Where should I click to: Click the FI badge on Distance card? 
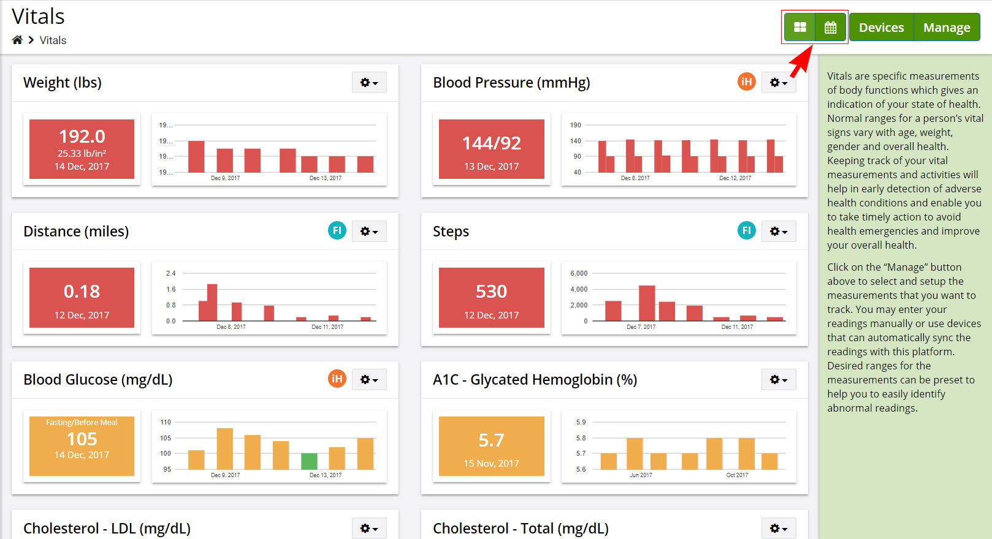[x=337, y=230]
